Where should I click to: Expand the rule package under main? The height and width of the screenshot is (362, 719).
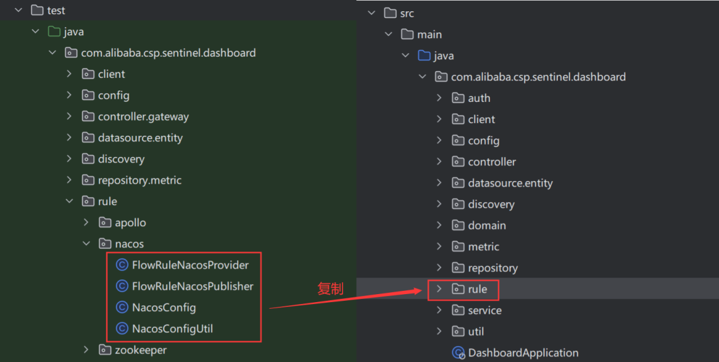click(439, 289)
